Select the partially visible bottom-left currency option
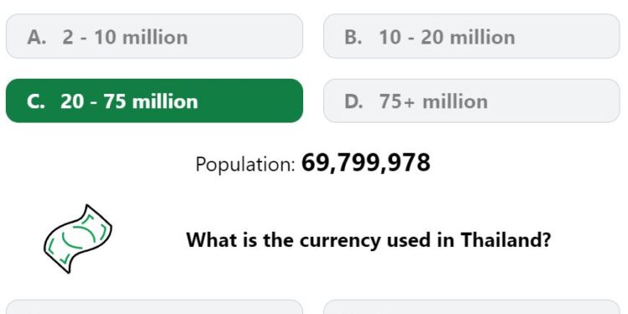The width and height of the screenshot is (628, 314). pos(154,306)
